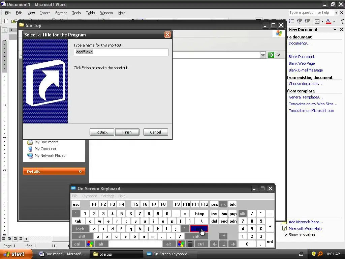Click the security shield tray icon

click(x=314, y=254)
